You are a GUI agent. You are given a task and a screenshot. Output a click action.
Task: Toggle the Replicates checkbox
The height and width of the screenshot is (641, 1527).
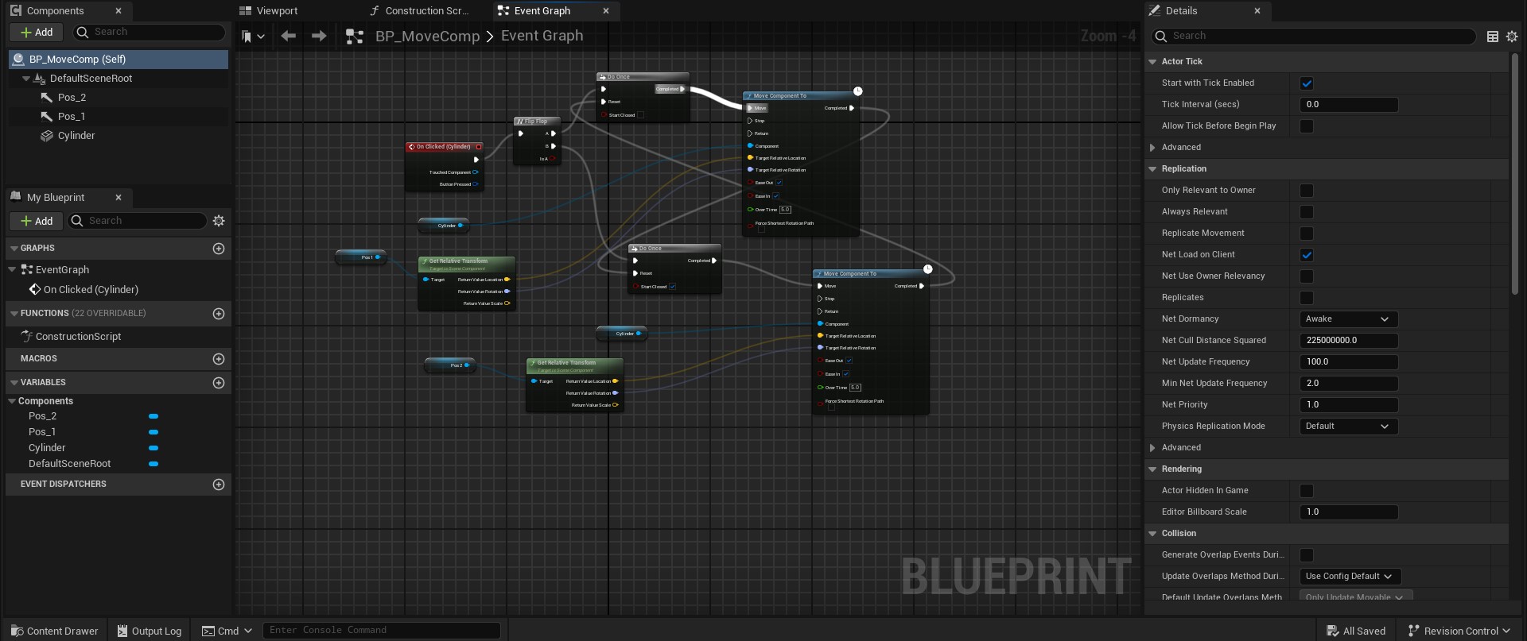1307,298
